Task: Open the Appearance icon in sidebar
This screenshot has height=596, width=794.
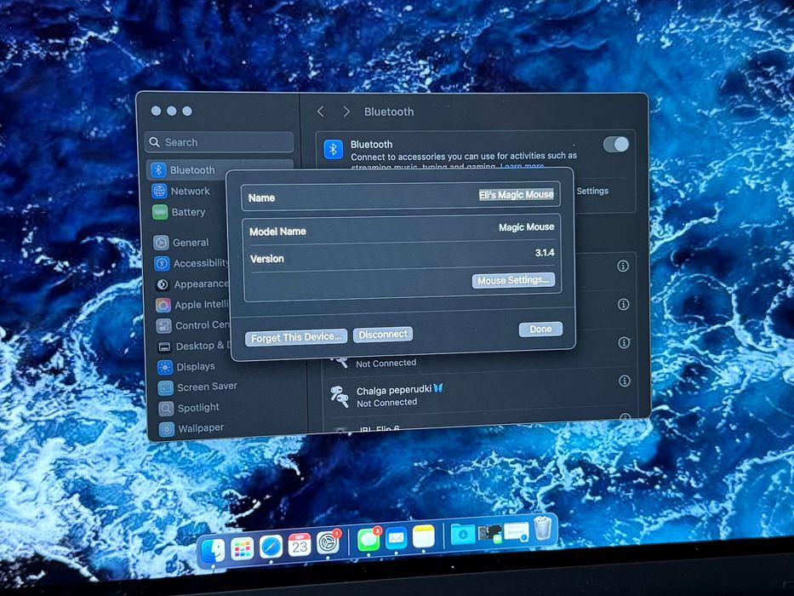Action: 163,284
